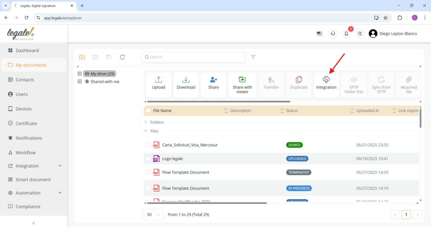Viewport: 431px width, 227px height.
Task: Open the filter funnel icon
Action: 253,57
